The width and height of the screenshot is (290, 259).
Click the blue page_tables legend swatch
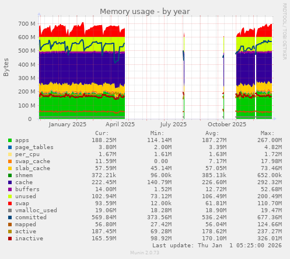(10, 147)
